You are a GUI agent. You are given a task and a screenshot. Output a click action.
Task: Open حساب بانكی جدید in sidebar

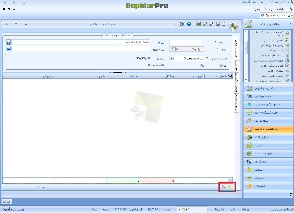click(x=272, y=76)
